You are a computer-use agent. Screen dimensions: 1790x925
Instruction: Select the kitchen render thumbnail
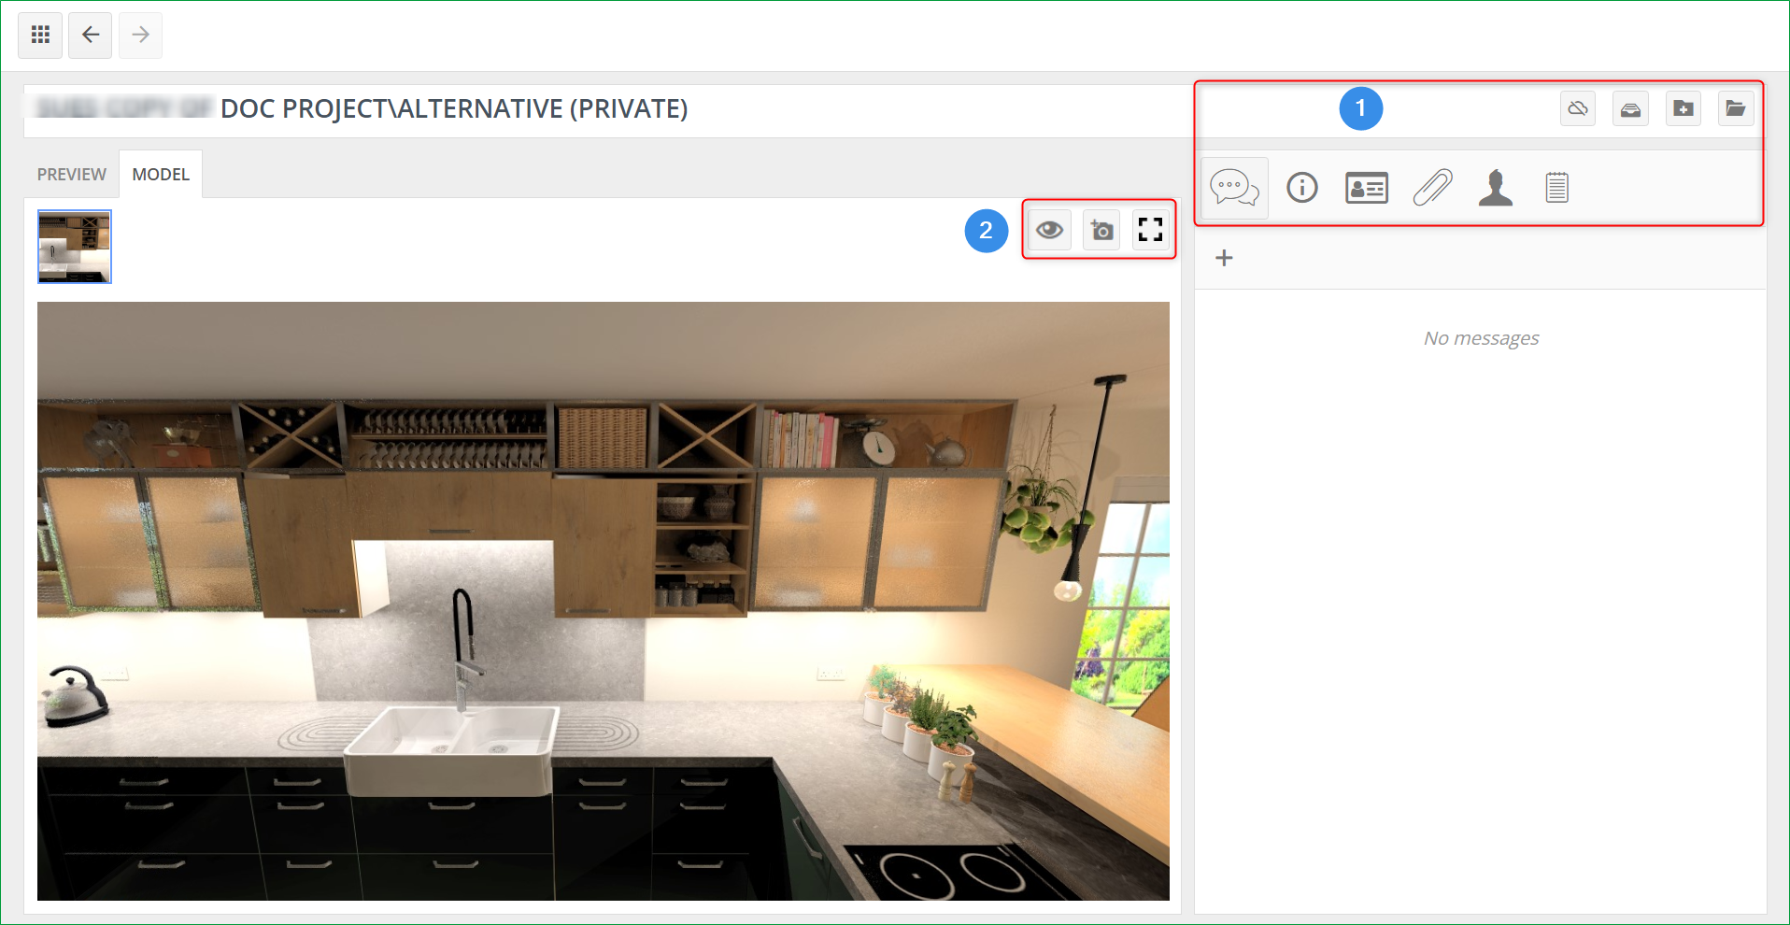pyautogui.click(x=75, y=247)
